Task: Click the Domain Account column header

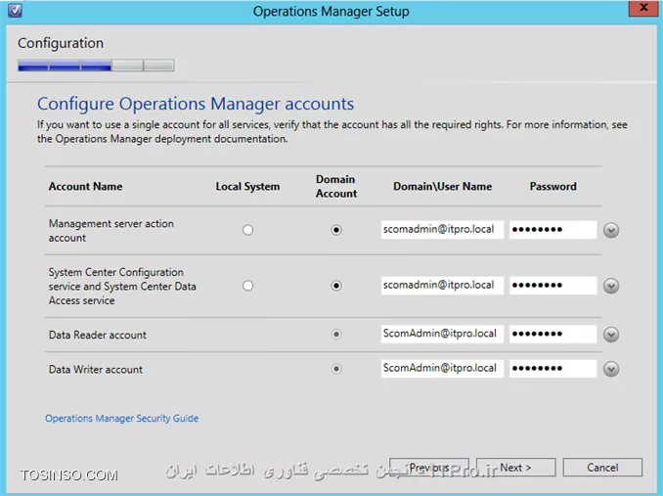Action: pos(336,186)
